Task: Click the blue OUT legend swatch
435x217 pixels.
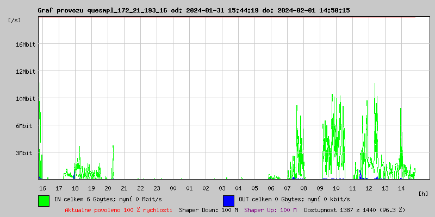Action: point(228,200)
